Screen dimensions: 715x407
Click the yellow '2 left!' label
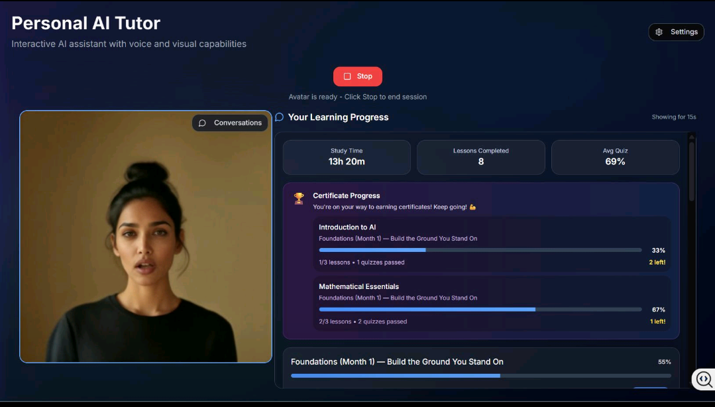(657, 262)
